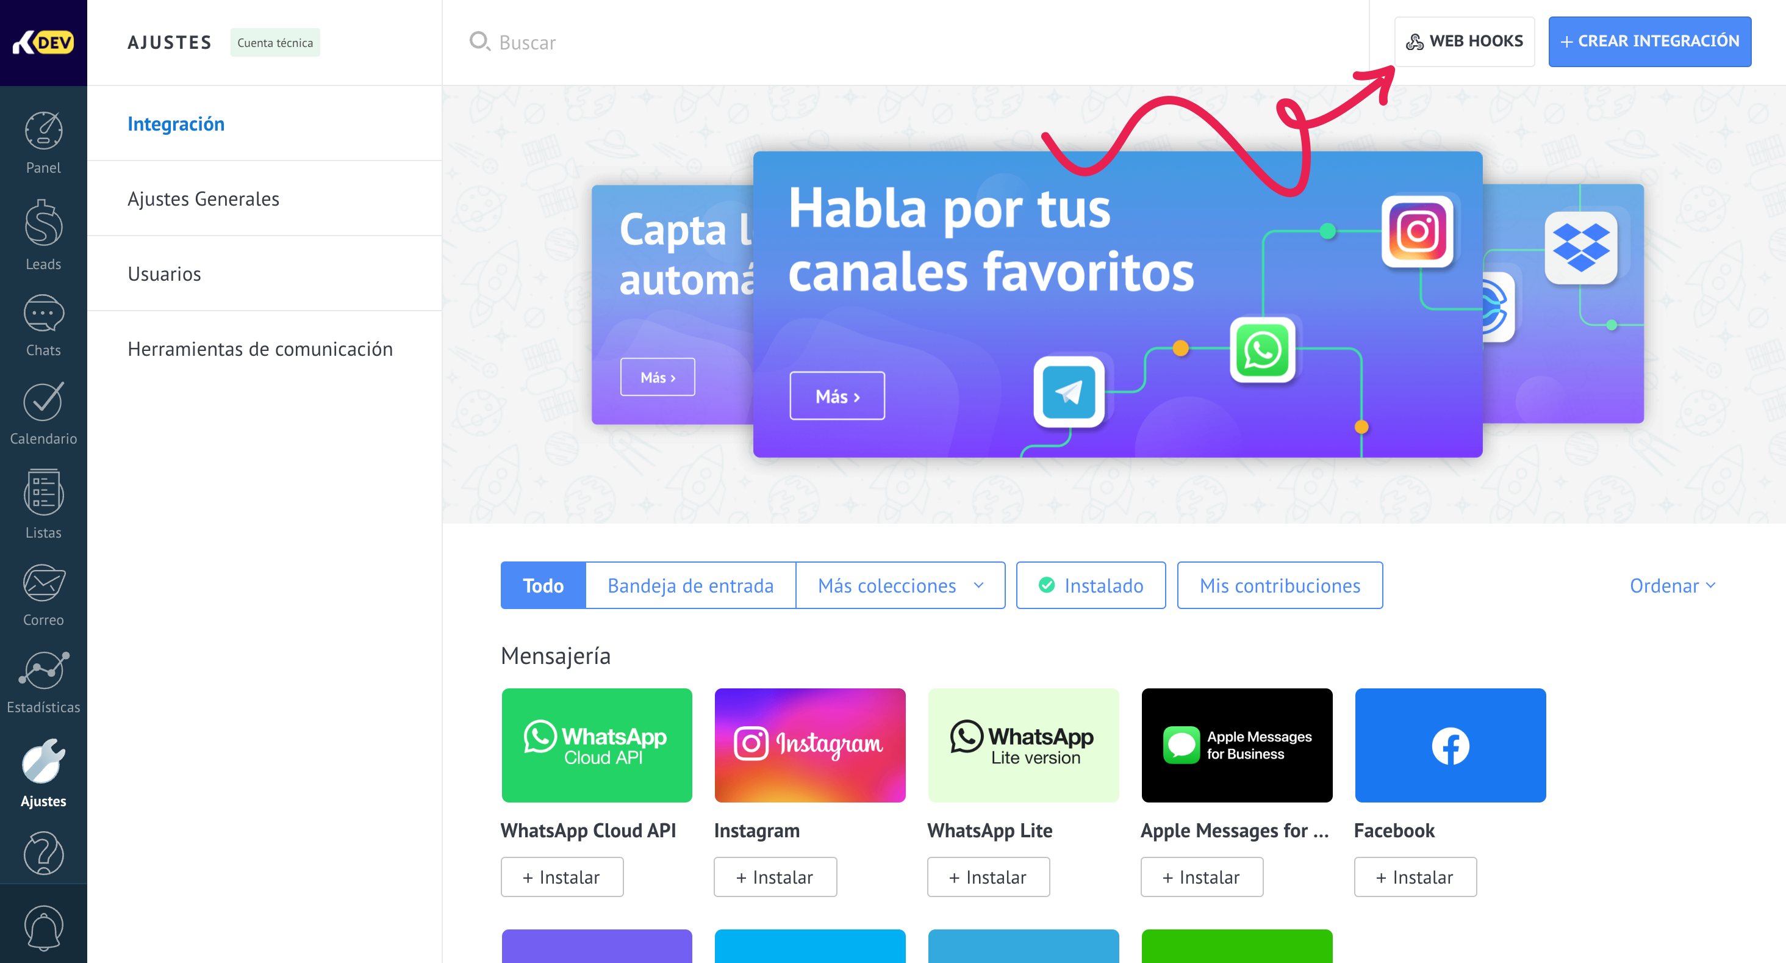This screenshot has width=1786, height=963.
Task: Open Calendario from the sidebar
Action: click(x=43, y=401)
